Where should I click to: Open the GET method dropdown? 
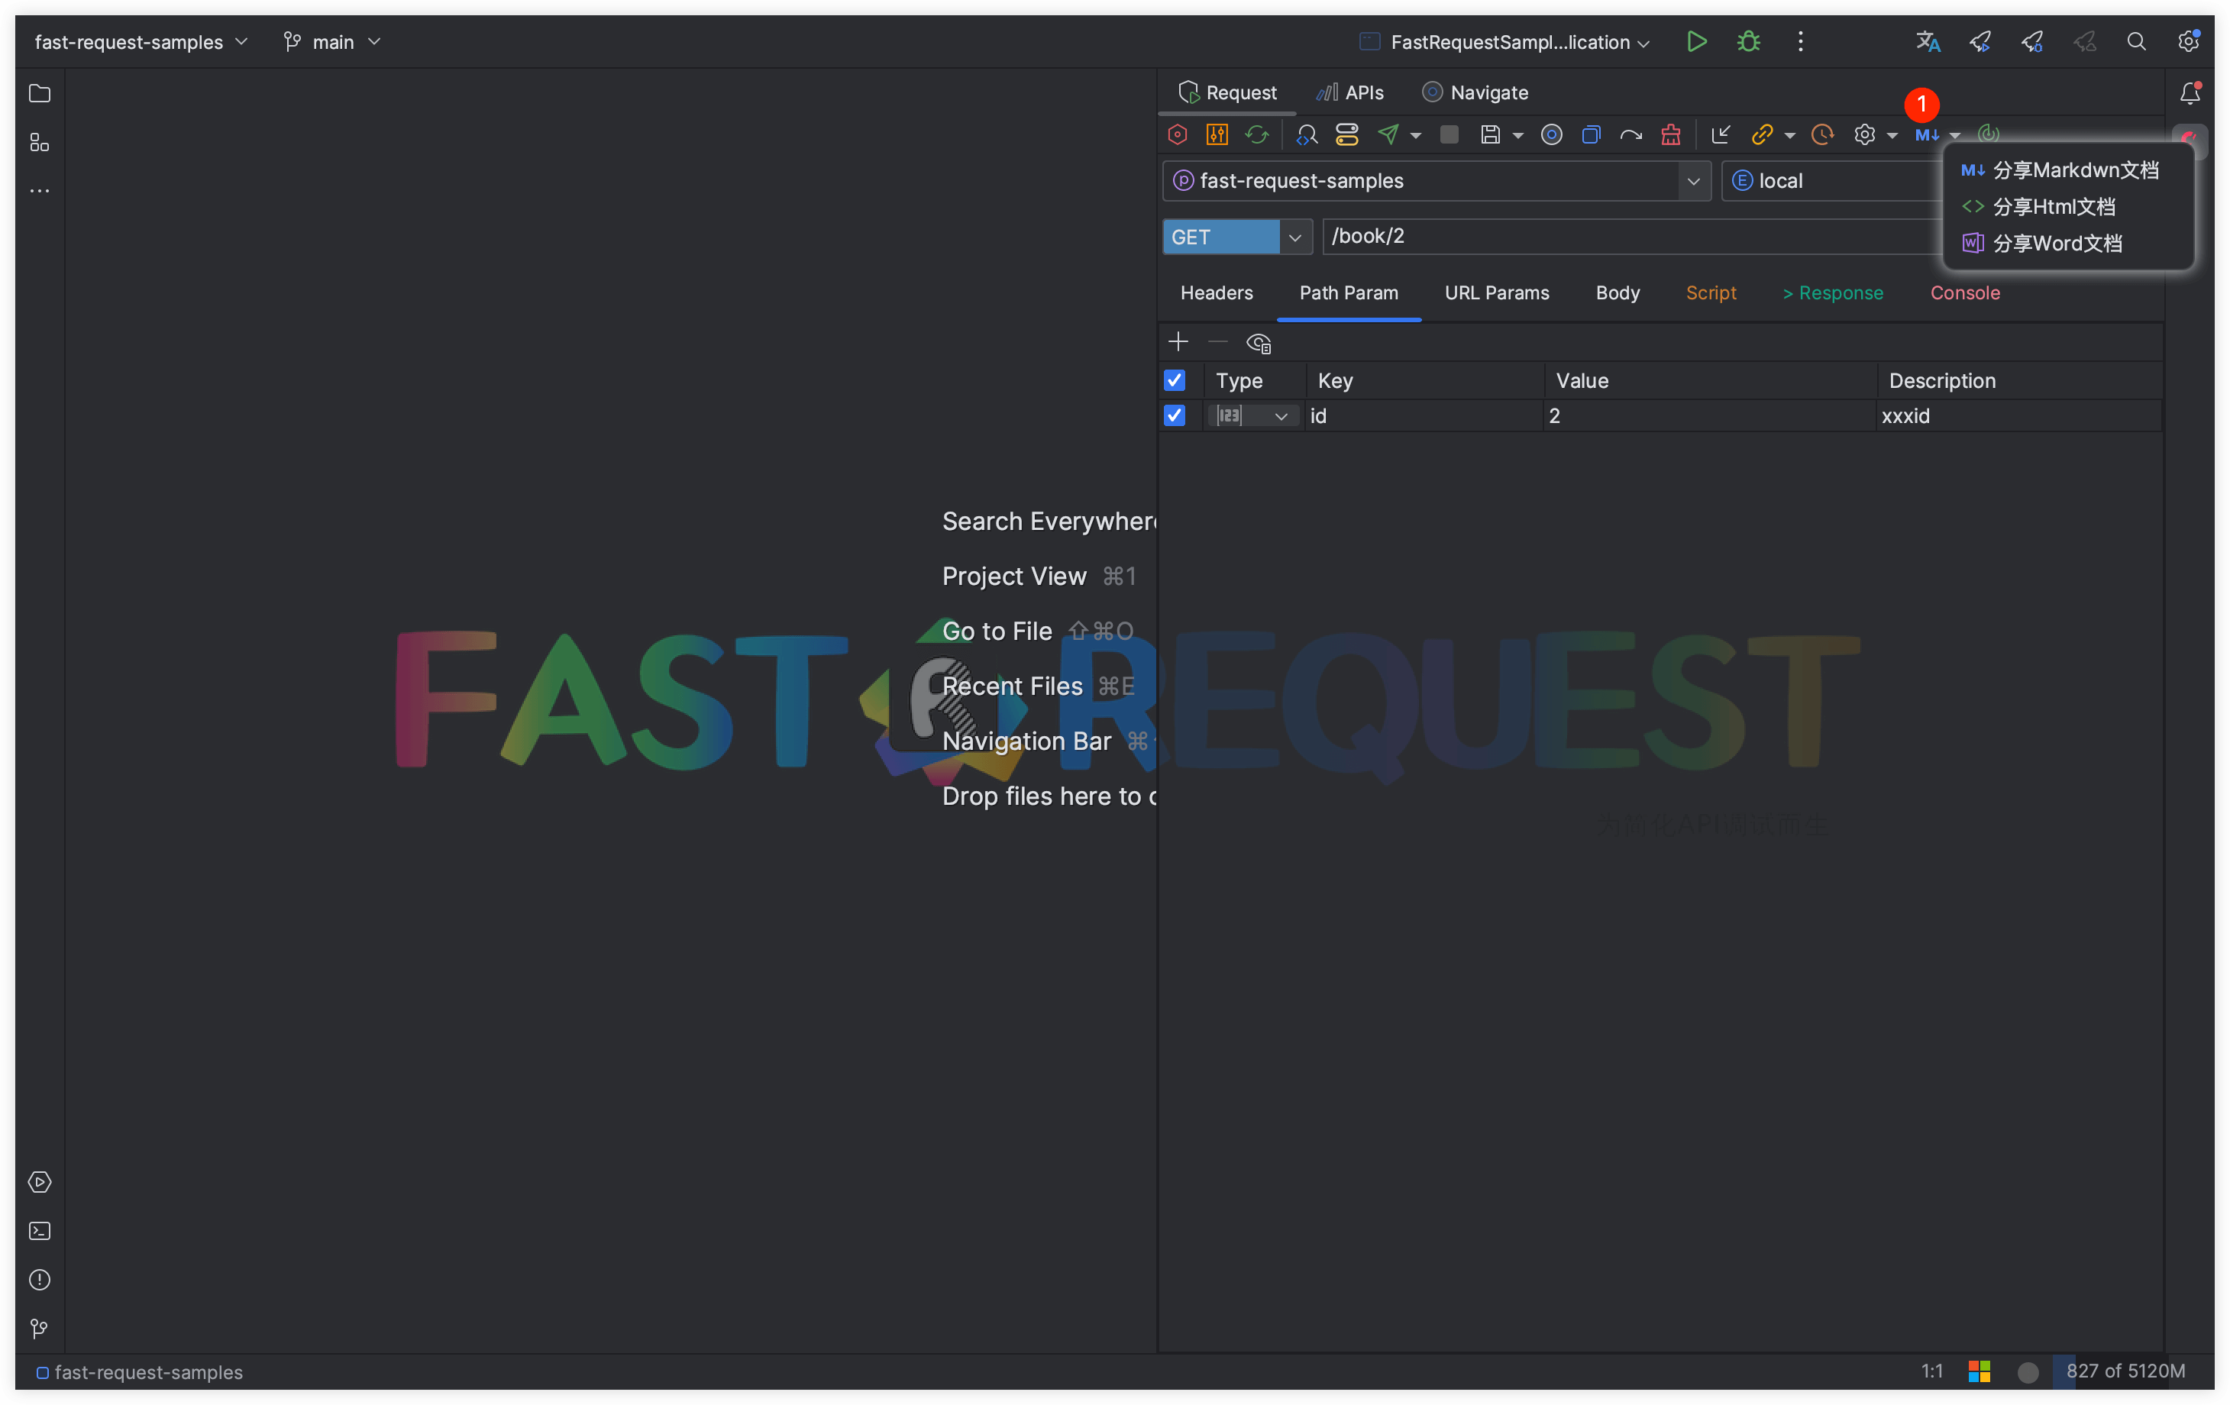coord(1294,237)
